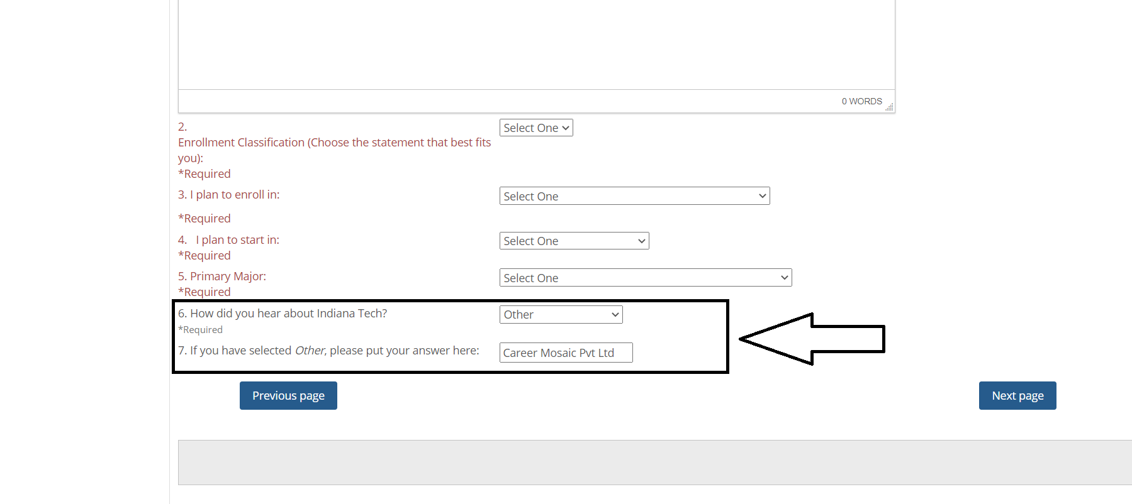
Task: Click the 'Career Mosaic Pvt Ltd' text field
Action: (x=566, y=353)
